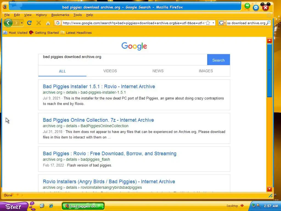The width and height of the screenshot is (281, 211).
Task: Switch to the NEWS tab
Action: (158, 71)
